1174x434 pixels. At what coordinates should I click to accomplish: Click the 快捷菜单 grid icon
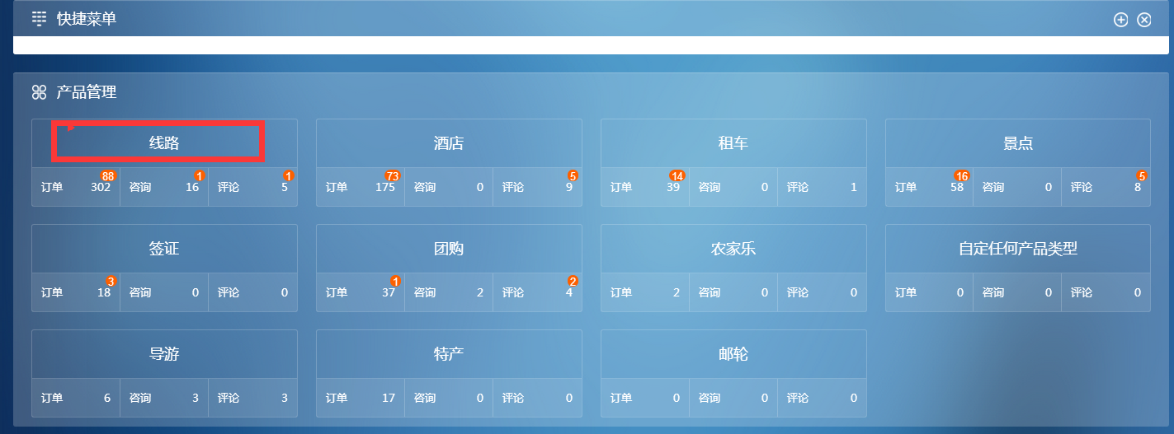[x=39, y=18]
